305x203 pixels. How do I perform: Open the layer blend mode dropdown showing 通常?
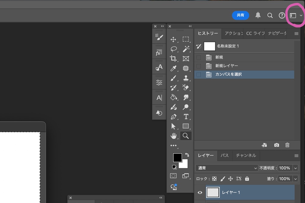click(x=226, y=168)
